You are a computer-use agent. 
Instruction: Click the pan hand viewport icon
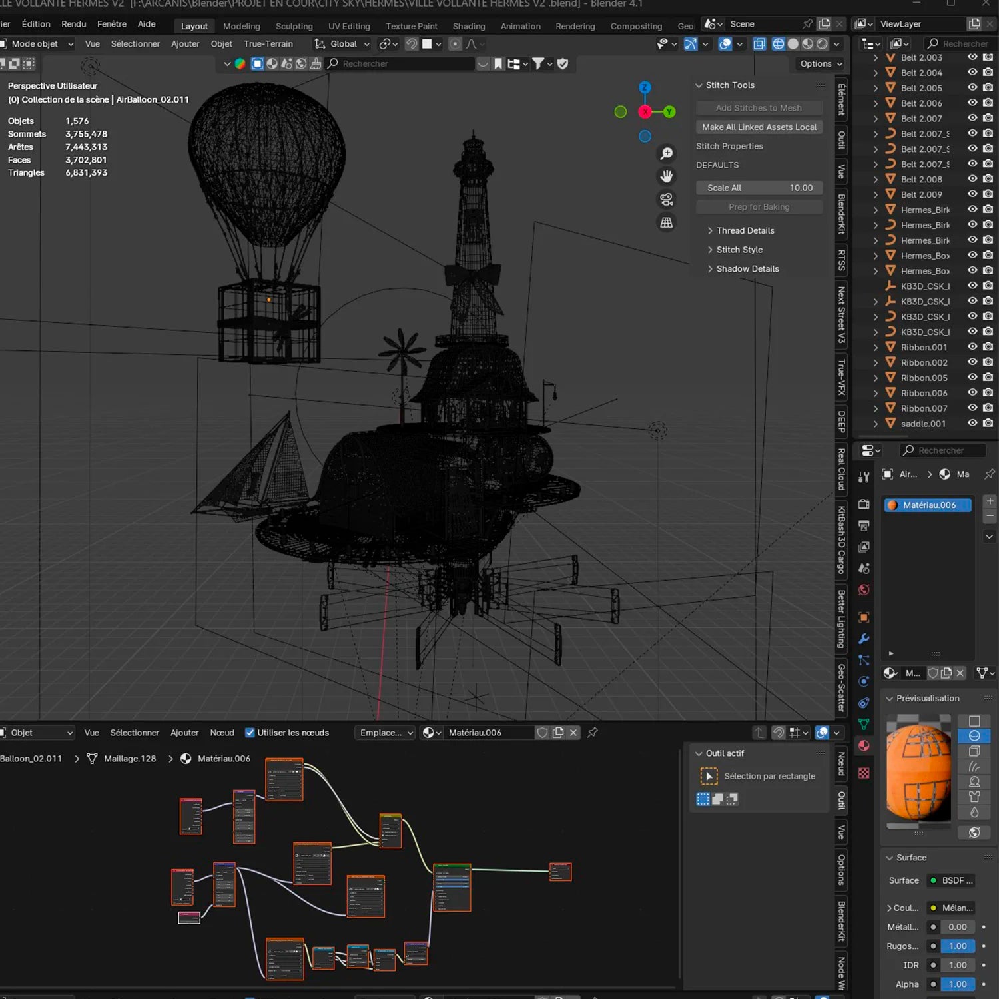click(666, 176)
